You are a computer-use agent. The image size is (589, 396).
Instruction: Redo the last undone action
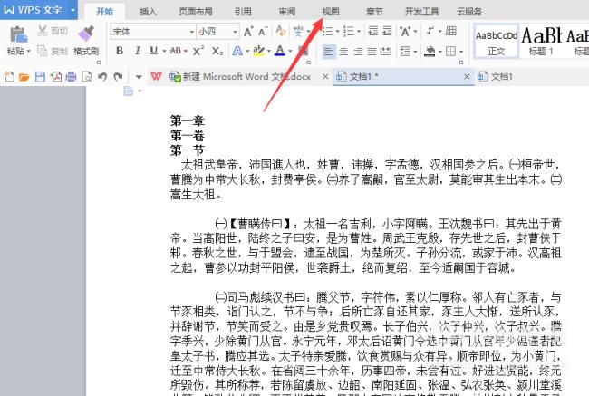click(119, 77)
